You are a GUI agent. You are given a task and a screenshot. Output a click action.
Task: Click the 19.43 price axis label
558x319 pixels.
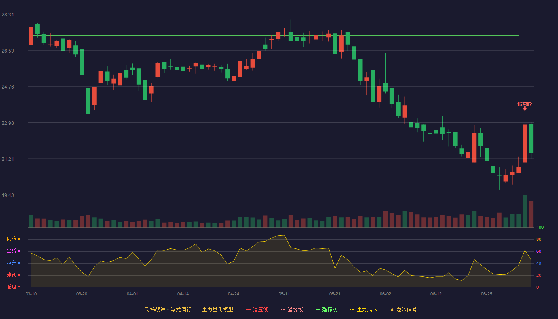tap(8, 195)
